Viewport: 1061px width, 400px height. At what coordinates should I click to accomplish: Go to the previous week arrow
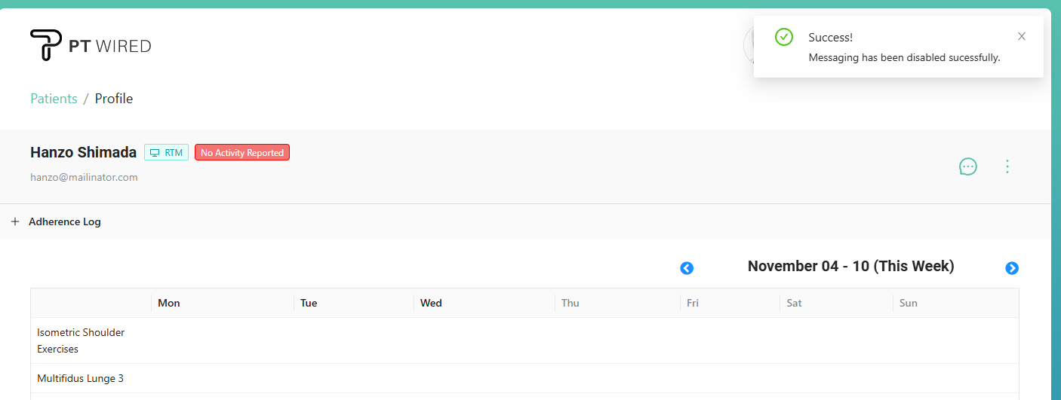tap(687, 268)
